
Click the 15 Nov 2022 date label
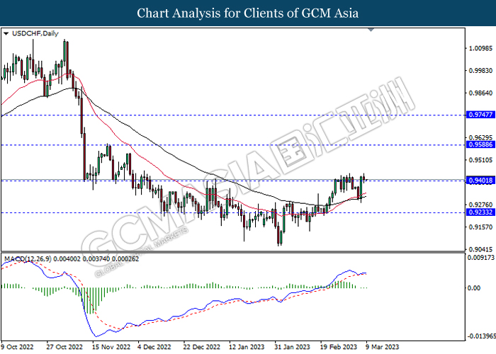(111, 347)
